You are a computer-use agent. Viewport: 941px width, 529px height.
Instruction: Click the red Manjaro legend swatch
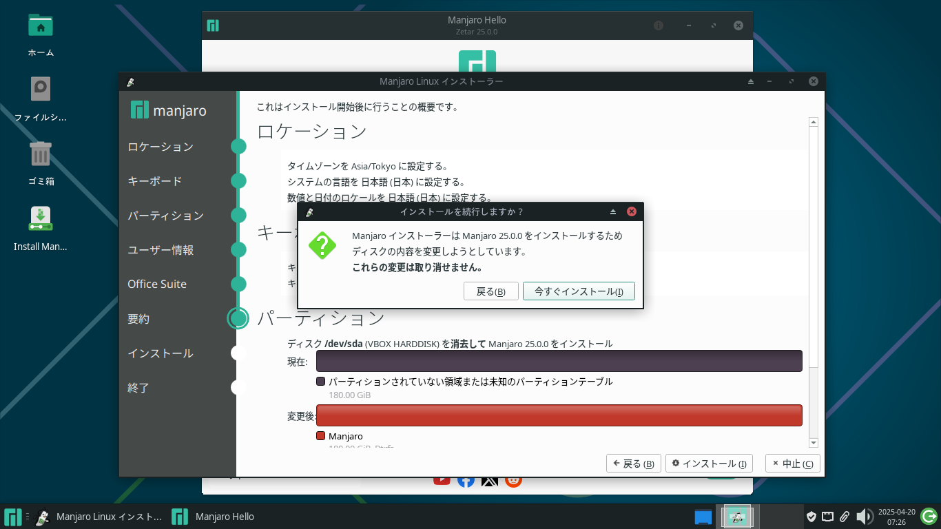[320, 436]
